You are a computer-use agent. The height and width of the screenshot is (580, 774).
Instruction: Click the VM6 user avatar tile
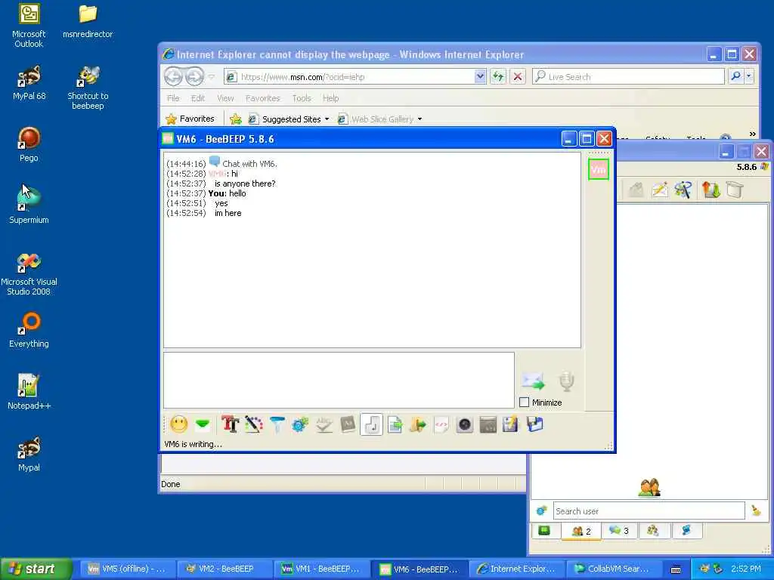click(599, 170)
